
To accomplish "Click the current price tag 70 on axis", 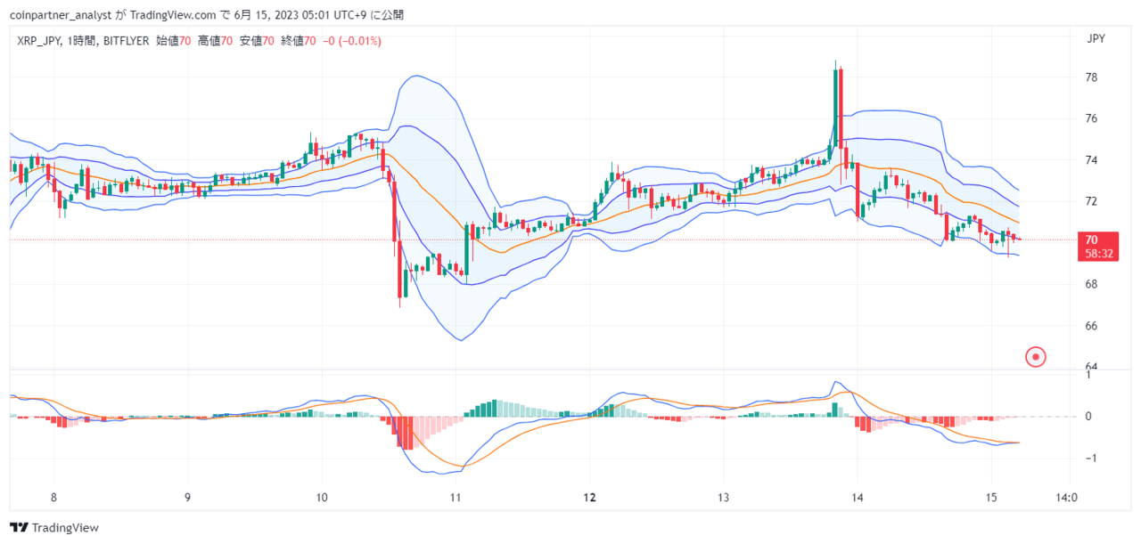I will (x=1091, y=240).
